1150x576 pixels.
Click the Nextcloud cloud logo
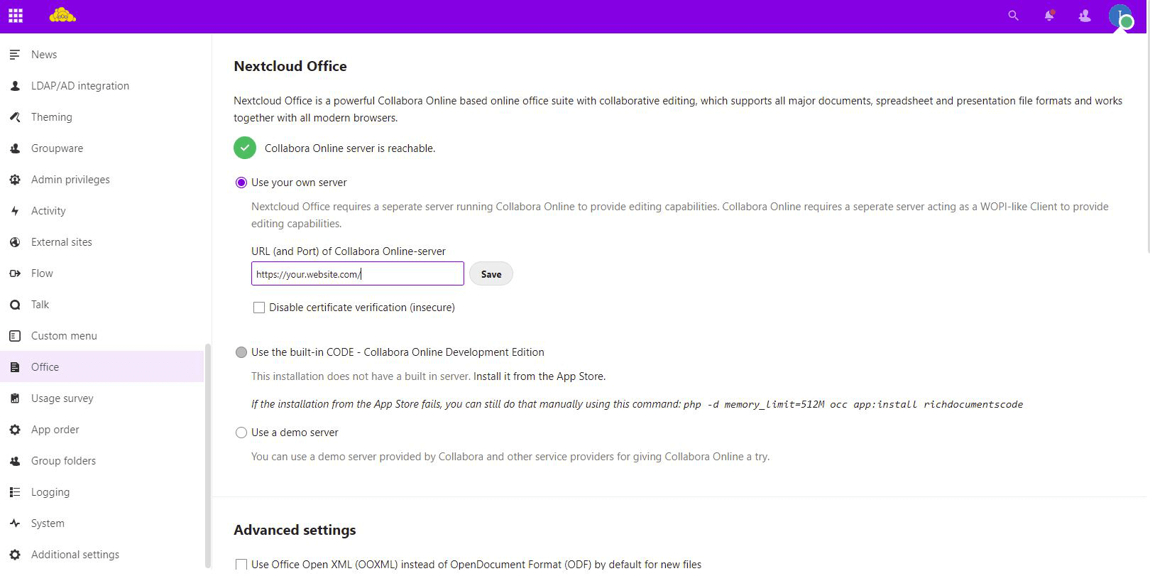point(62,15)
